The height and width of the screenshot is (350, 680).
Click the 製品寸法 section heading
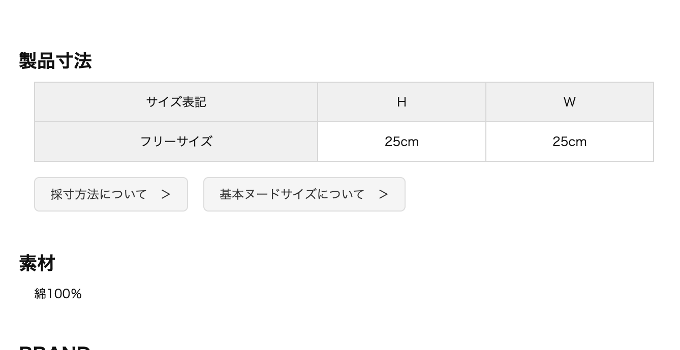[55, 61]
